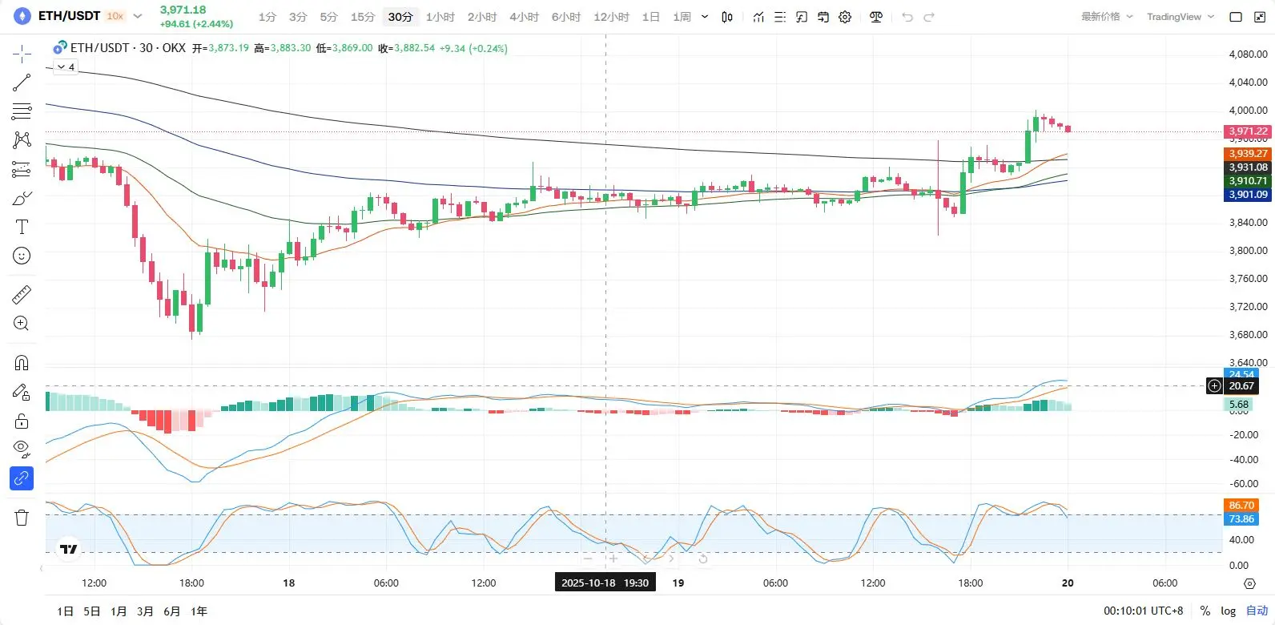Viewport: 1275px width, 625px height.
Task: Set date range to 5日
Action: [92, 611]
